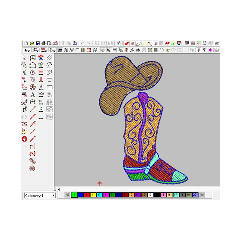This screenshot has height=240, width=240.
Task: Click the red tulips travel-by-color icon
Action: [41, 58]
